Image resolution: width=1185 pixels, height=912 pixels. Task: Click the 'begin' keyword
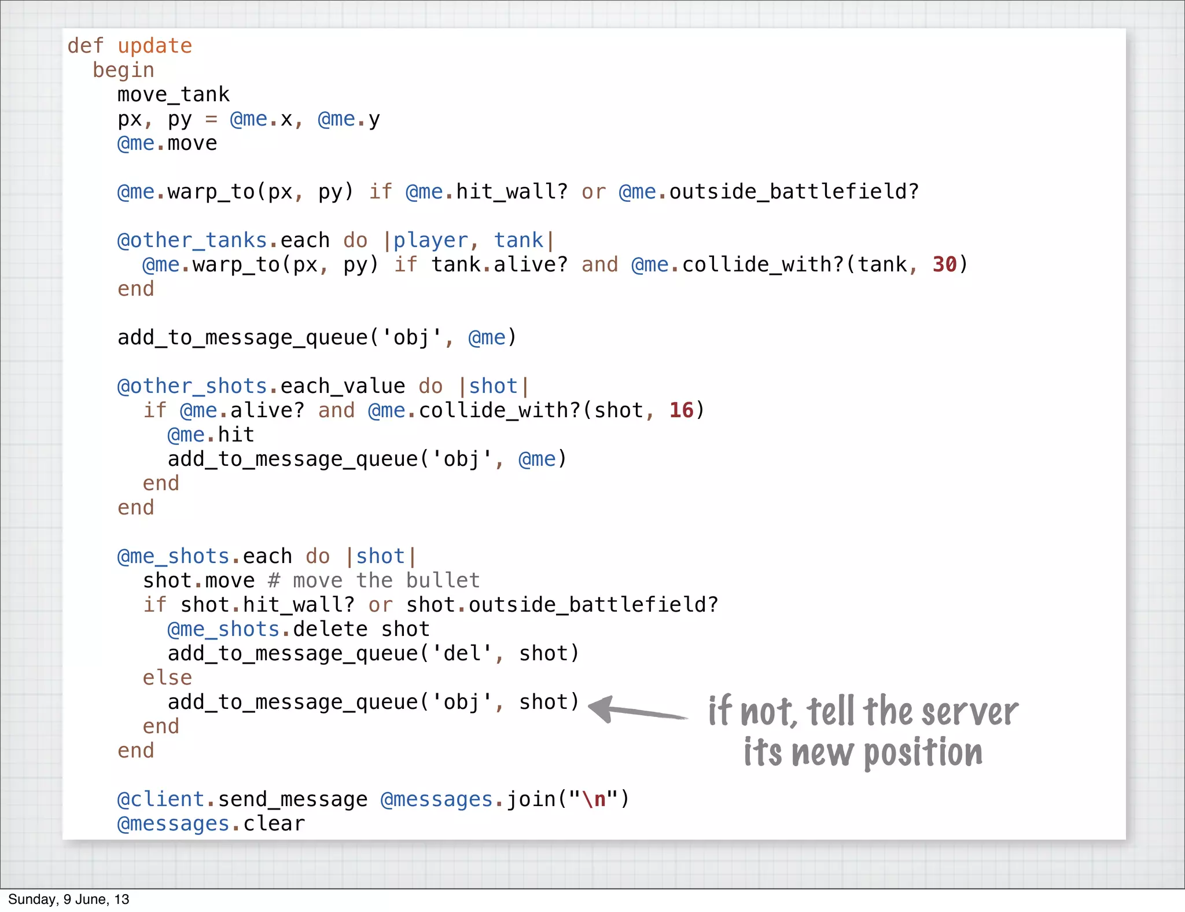[123, 70]
